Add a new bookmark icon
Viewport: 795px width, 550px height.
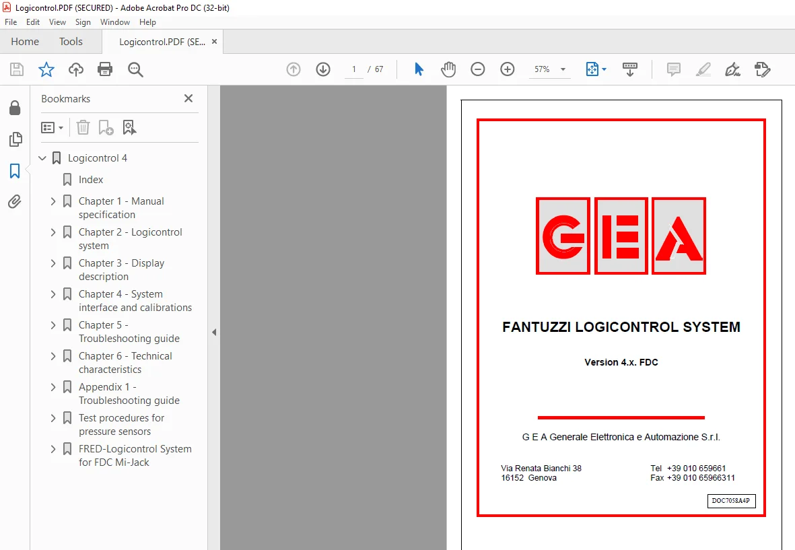pyautogui.click(x=106, y=128)
